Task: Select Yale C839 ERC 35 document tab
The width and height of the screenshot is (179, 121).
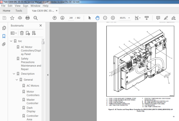Action: pos(43,11)
